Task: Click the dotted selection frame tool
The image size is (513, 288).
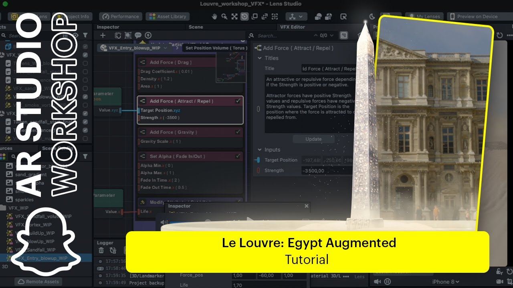Action: coord(275,16)
